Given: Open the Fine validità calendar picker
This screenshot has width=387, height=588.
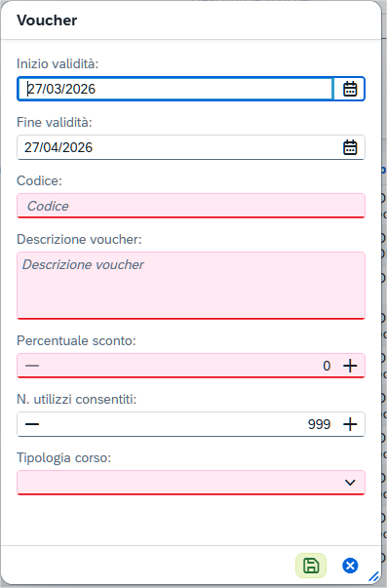Looking at the screenshot, I should [x=350, y=147].
